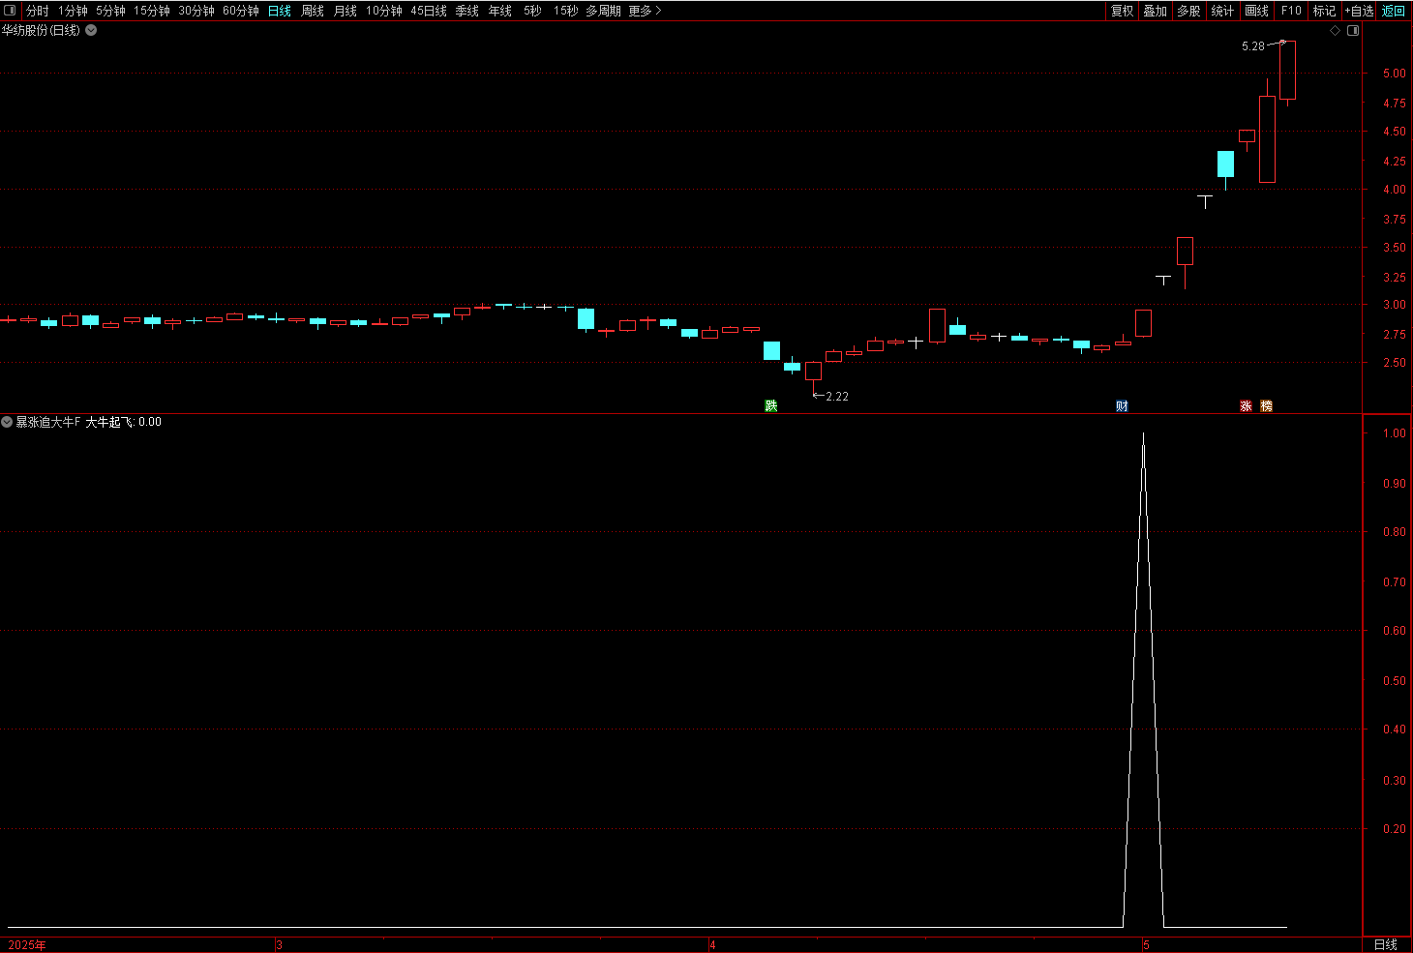This screenshot has width=1413, height=953.
Task: Select the 60分钟 period
Action: coord(241,11)
